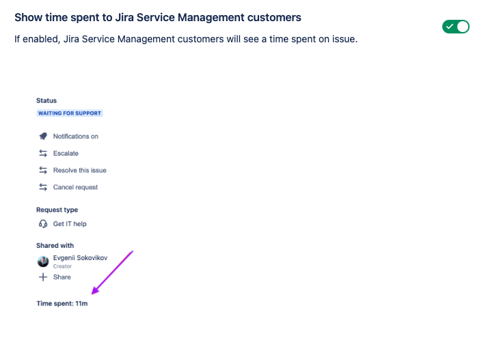Open Get IT help request type

point(70,224)
